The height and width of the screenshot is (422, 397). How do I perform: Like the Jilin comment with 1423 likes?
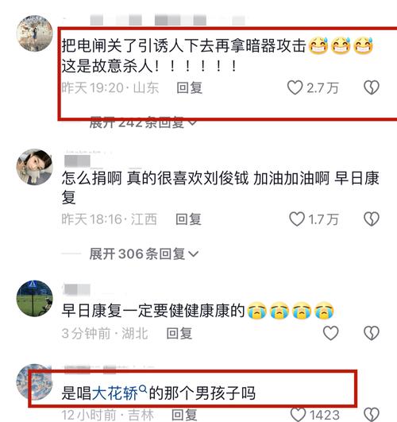click(299, 415)
